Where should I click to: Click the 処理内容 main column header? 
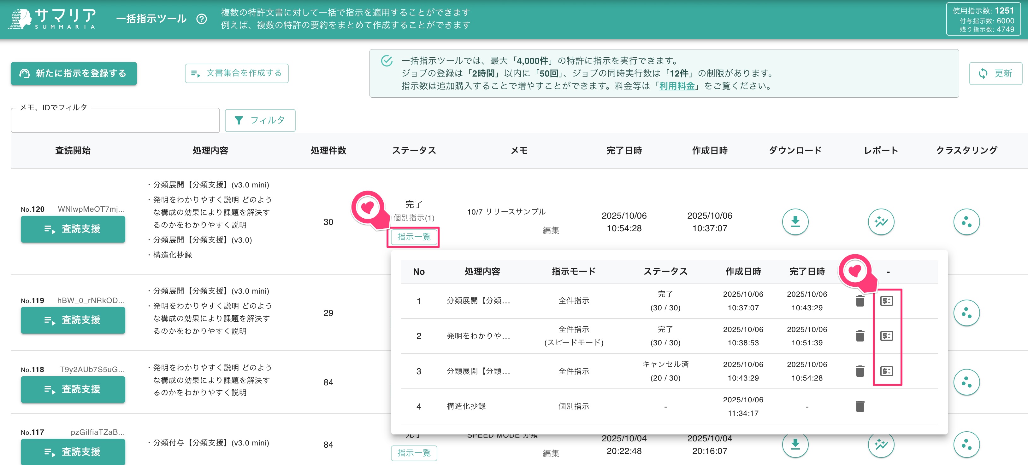pos(210,151)
